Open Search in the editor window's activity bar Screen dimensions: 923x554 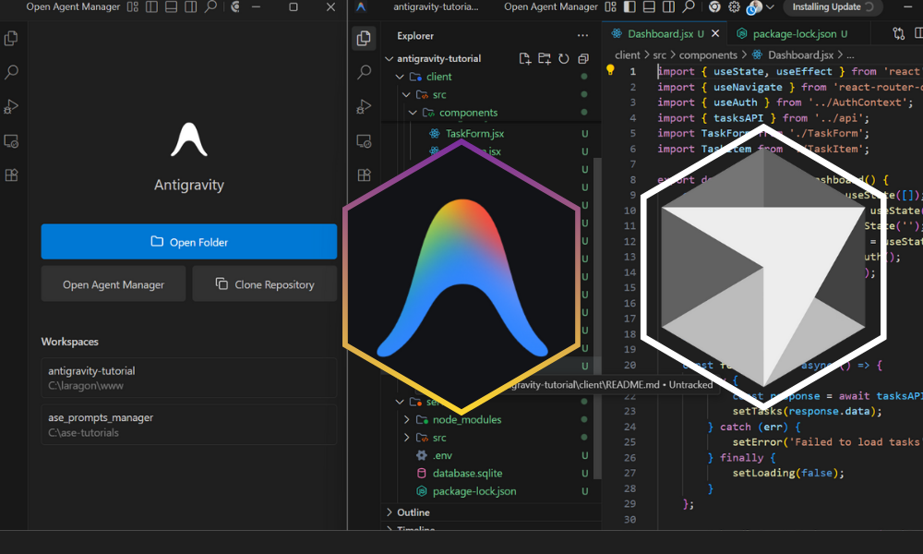click(364, 72)
